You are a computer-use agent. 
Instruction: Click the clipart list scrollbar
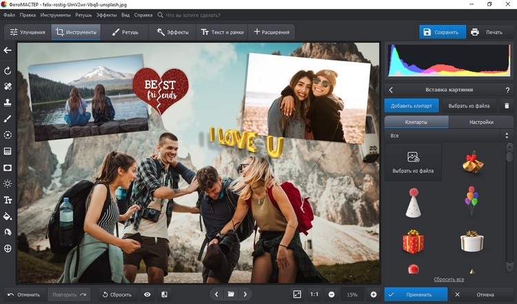[509, 207]
